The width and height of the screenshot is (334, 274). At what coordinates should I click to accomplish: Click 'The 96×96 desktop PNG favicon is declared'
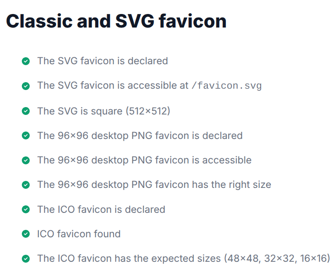140,135
